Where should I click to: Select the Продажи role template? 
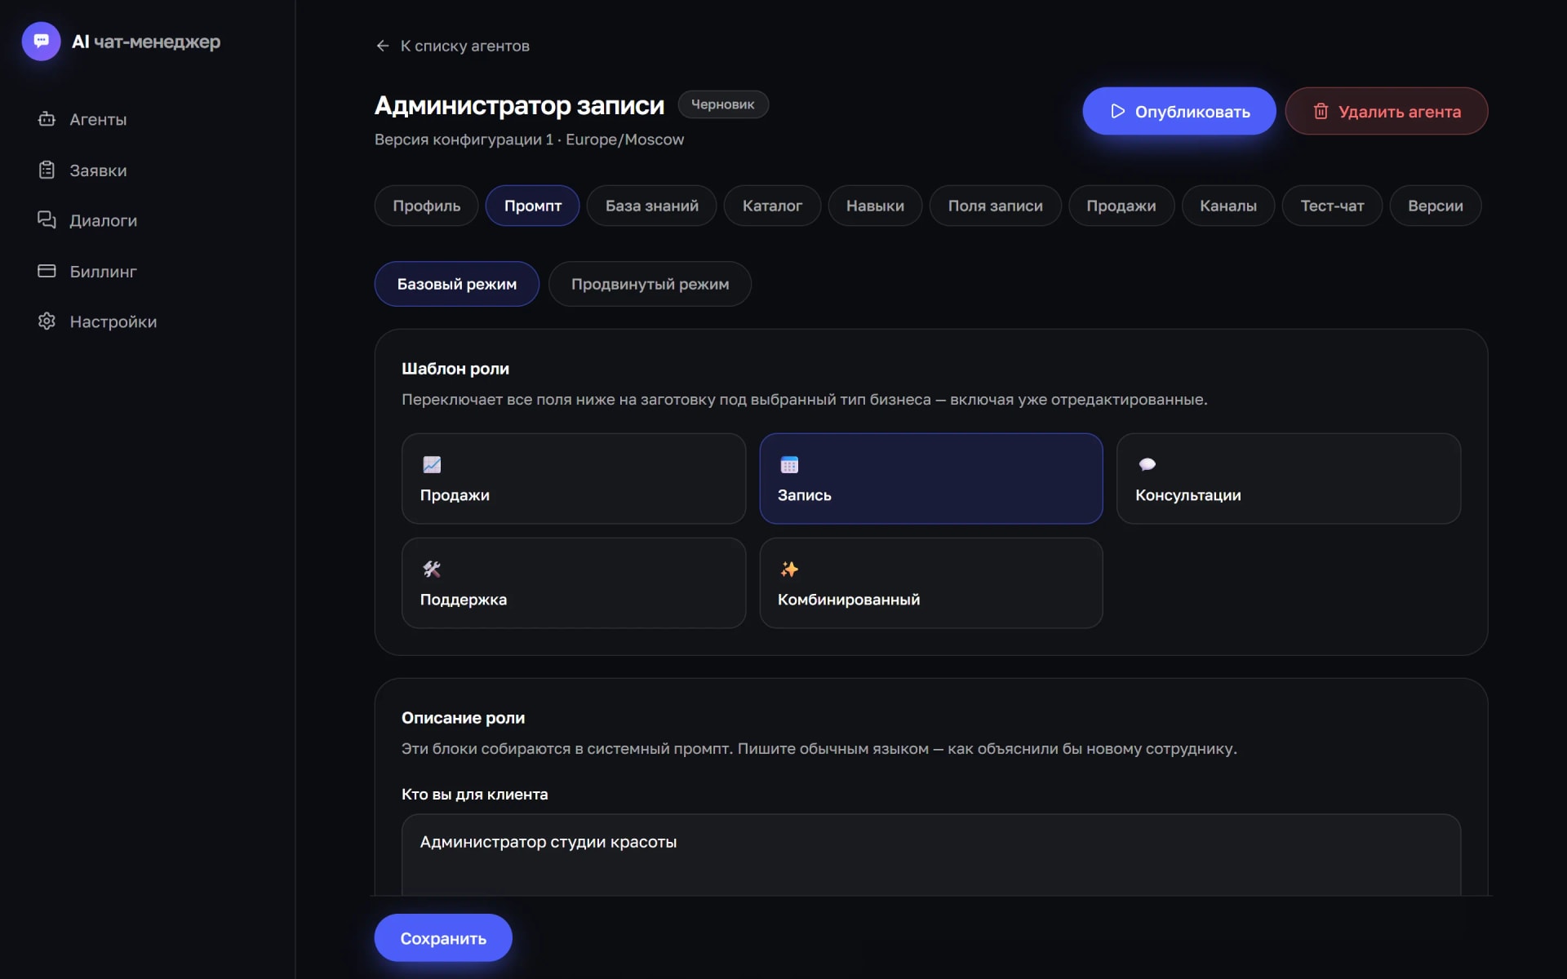point(574,479)
